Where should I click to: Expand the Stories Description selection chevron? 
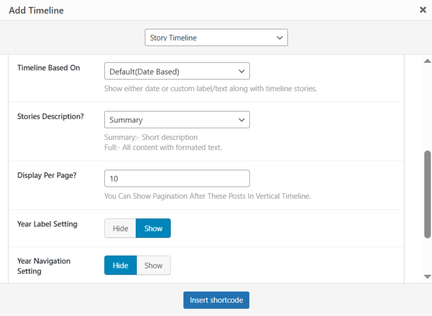[x=242, y=119]
